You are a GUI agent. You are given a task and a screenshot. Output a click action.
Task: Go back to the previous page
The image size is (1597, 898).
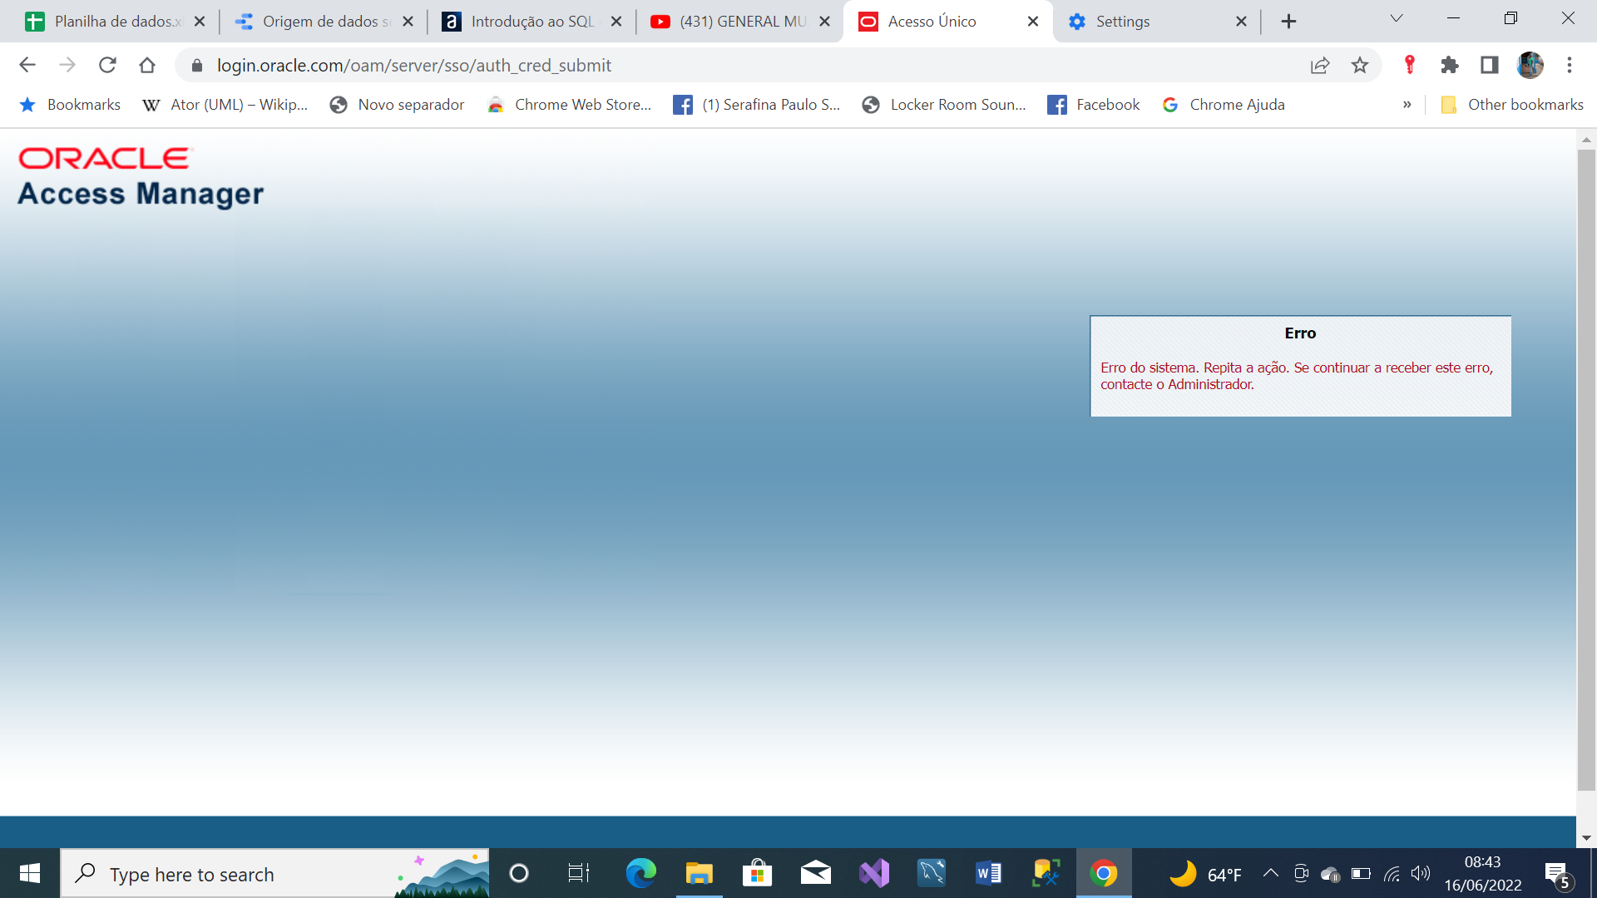27,65
